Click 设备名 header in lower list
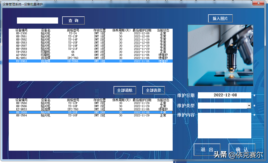The height and width of the screenshot is (163, 268). click(46, 100)
